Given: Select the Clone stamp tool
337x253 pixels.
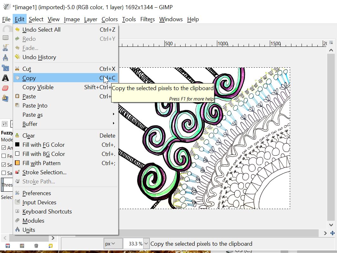Looking at the screenshot, I should [x=5, y=98].
